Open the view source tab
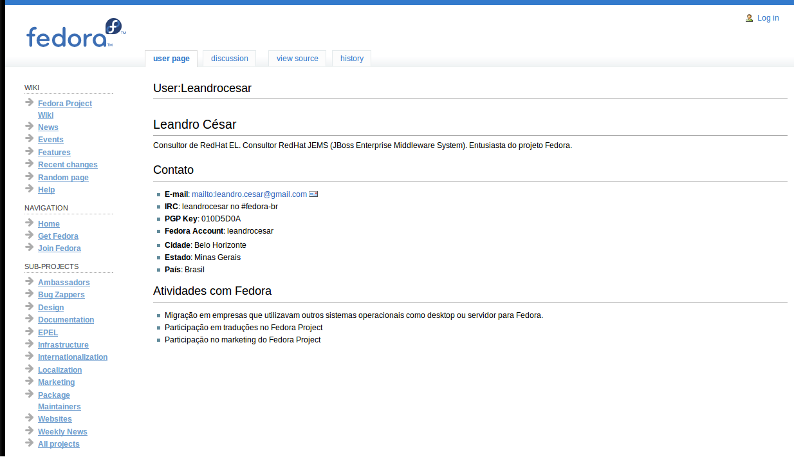 coord(297,59)
